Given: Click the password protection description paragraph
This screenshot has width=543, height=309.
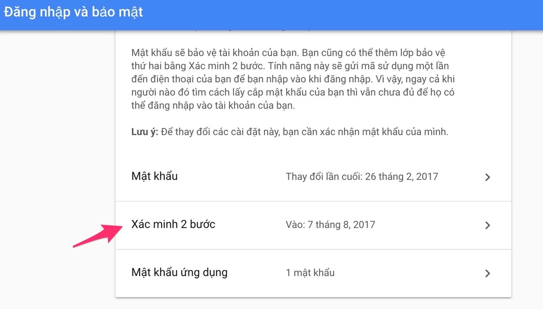Looking at the screenshot, I should click(293, 79).
